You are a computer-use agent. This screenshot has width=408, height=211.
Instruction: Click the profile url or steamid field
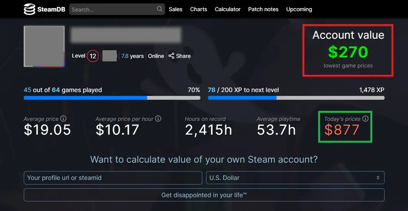[x=113, y=178]
